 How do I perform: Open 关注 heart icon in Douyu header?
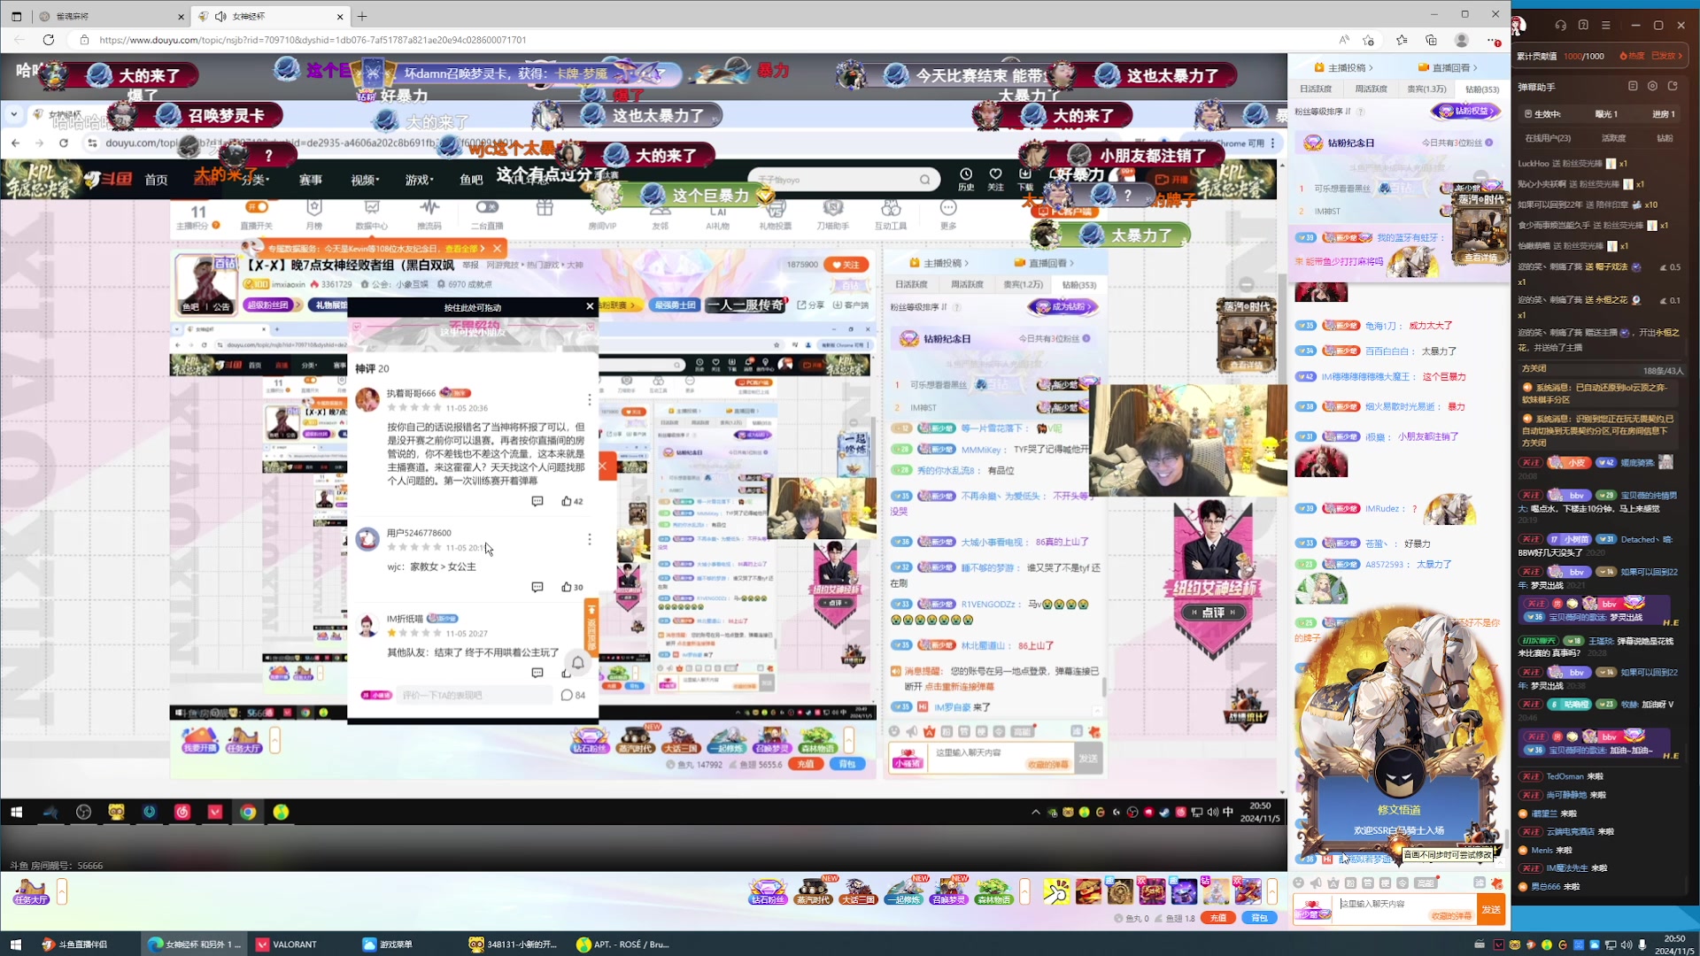click(995, 179)
